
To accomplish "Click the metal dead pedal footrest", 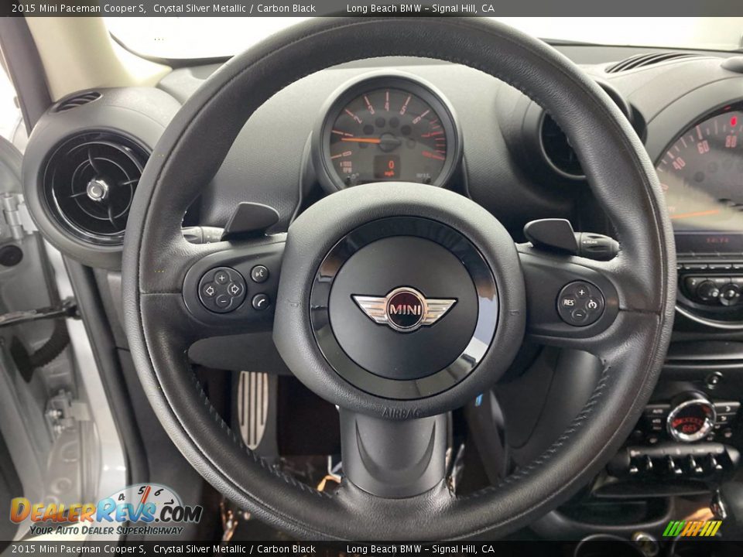I will pyautogui.click(x=253, y=410).
